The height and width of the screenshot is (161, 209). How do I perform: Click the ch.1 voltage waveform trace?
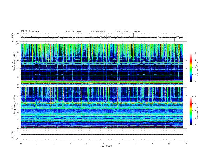point(102,37)
